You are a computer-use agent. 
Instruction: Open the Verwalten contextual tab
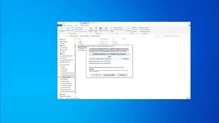85,23
